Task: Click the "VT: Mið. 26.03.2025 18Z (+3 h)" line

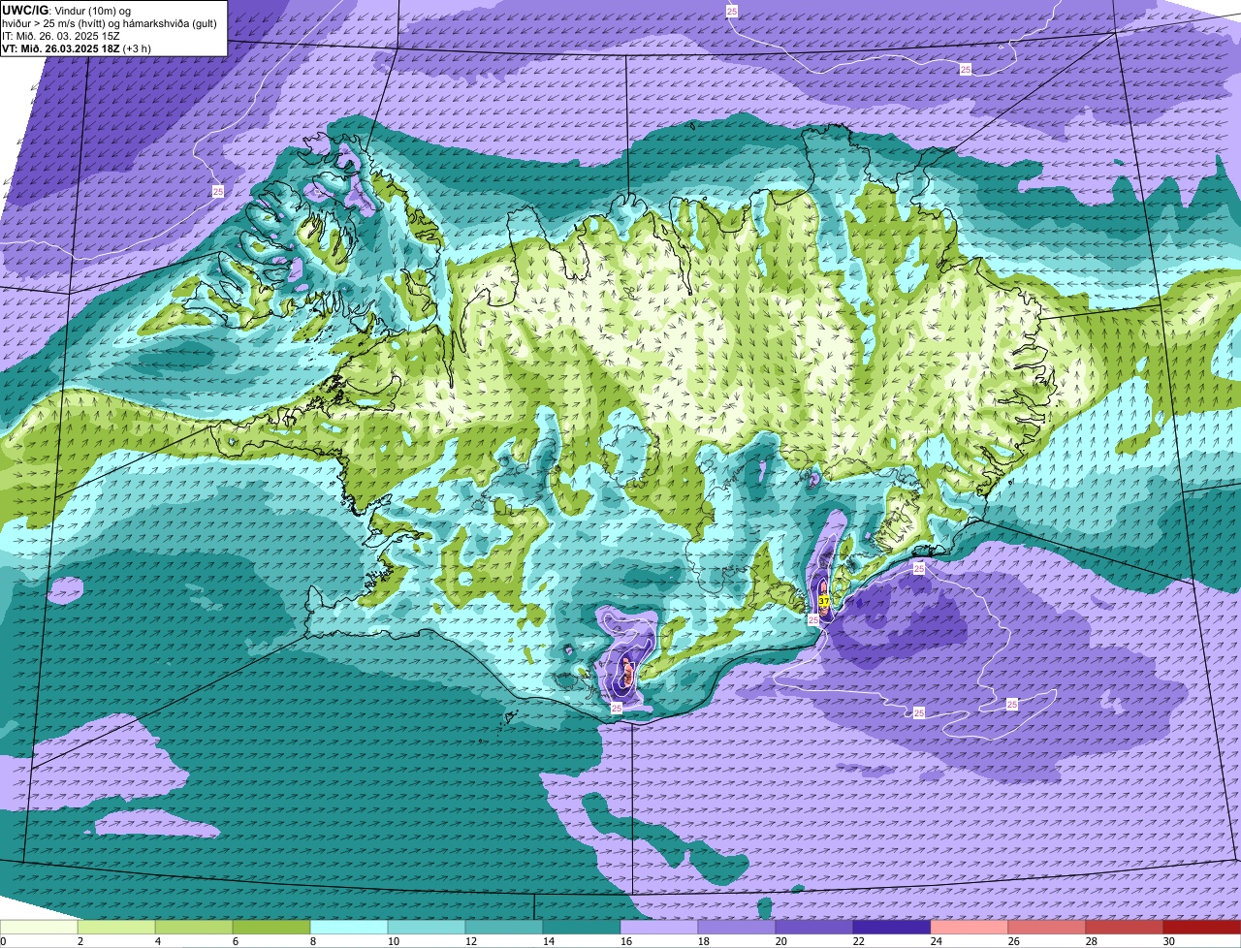Action: pos(77,48)
